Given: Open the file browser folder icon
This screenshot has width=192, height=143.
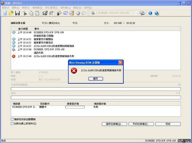Looking at the screenshot, I should [84, 13].
